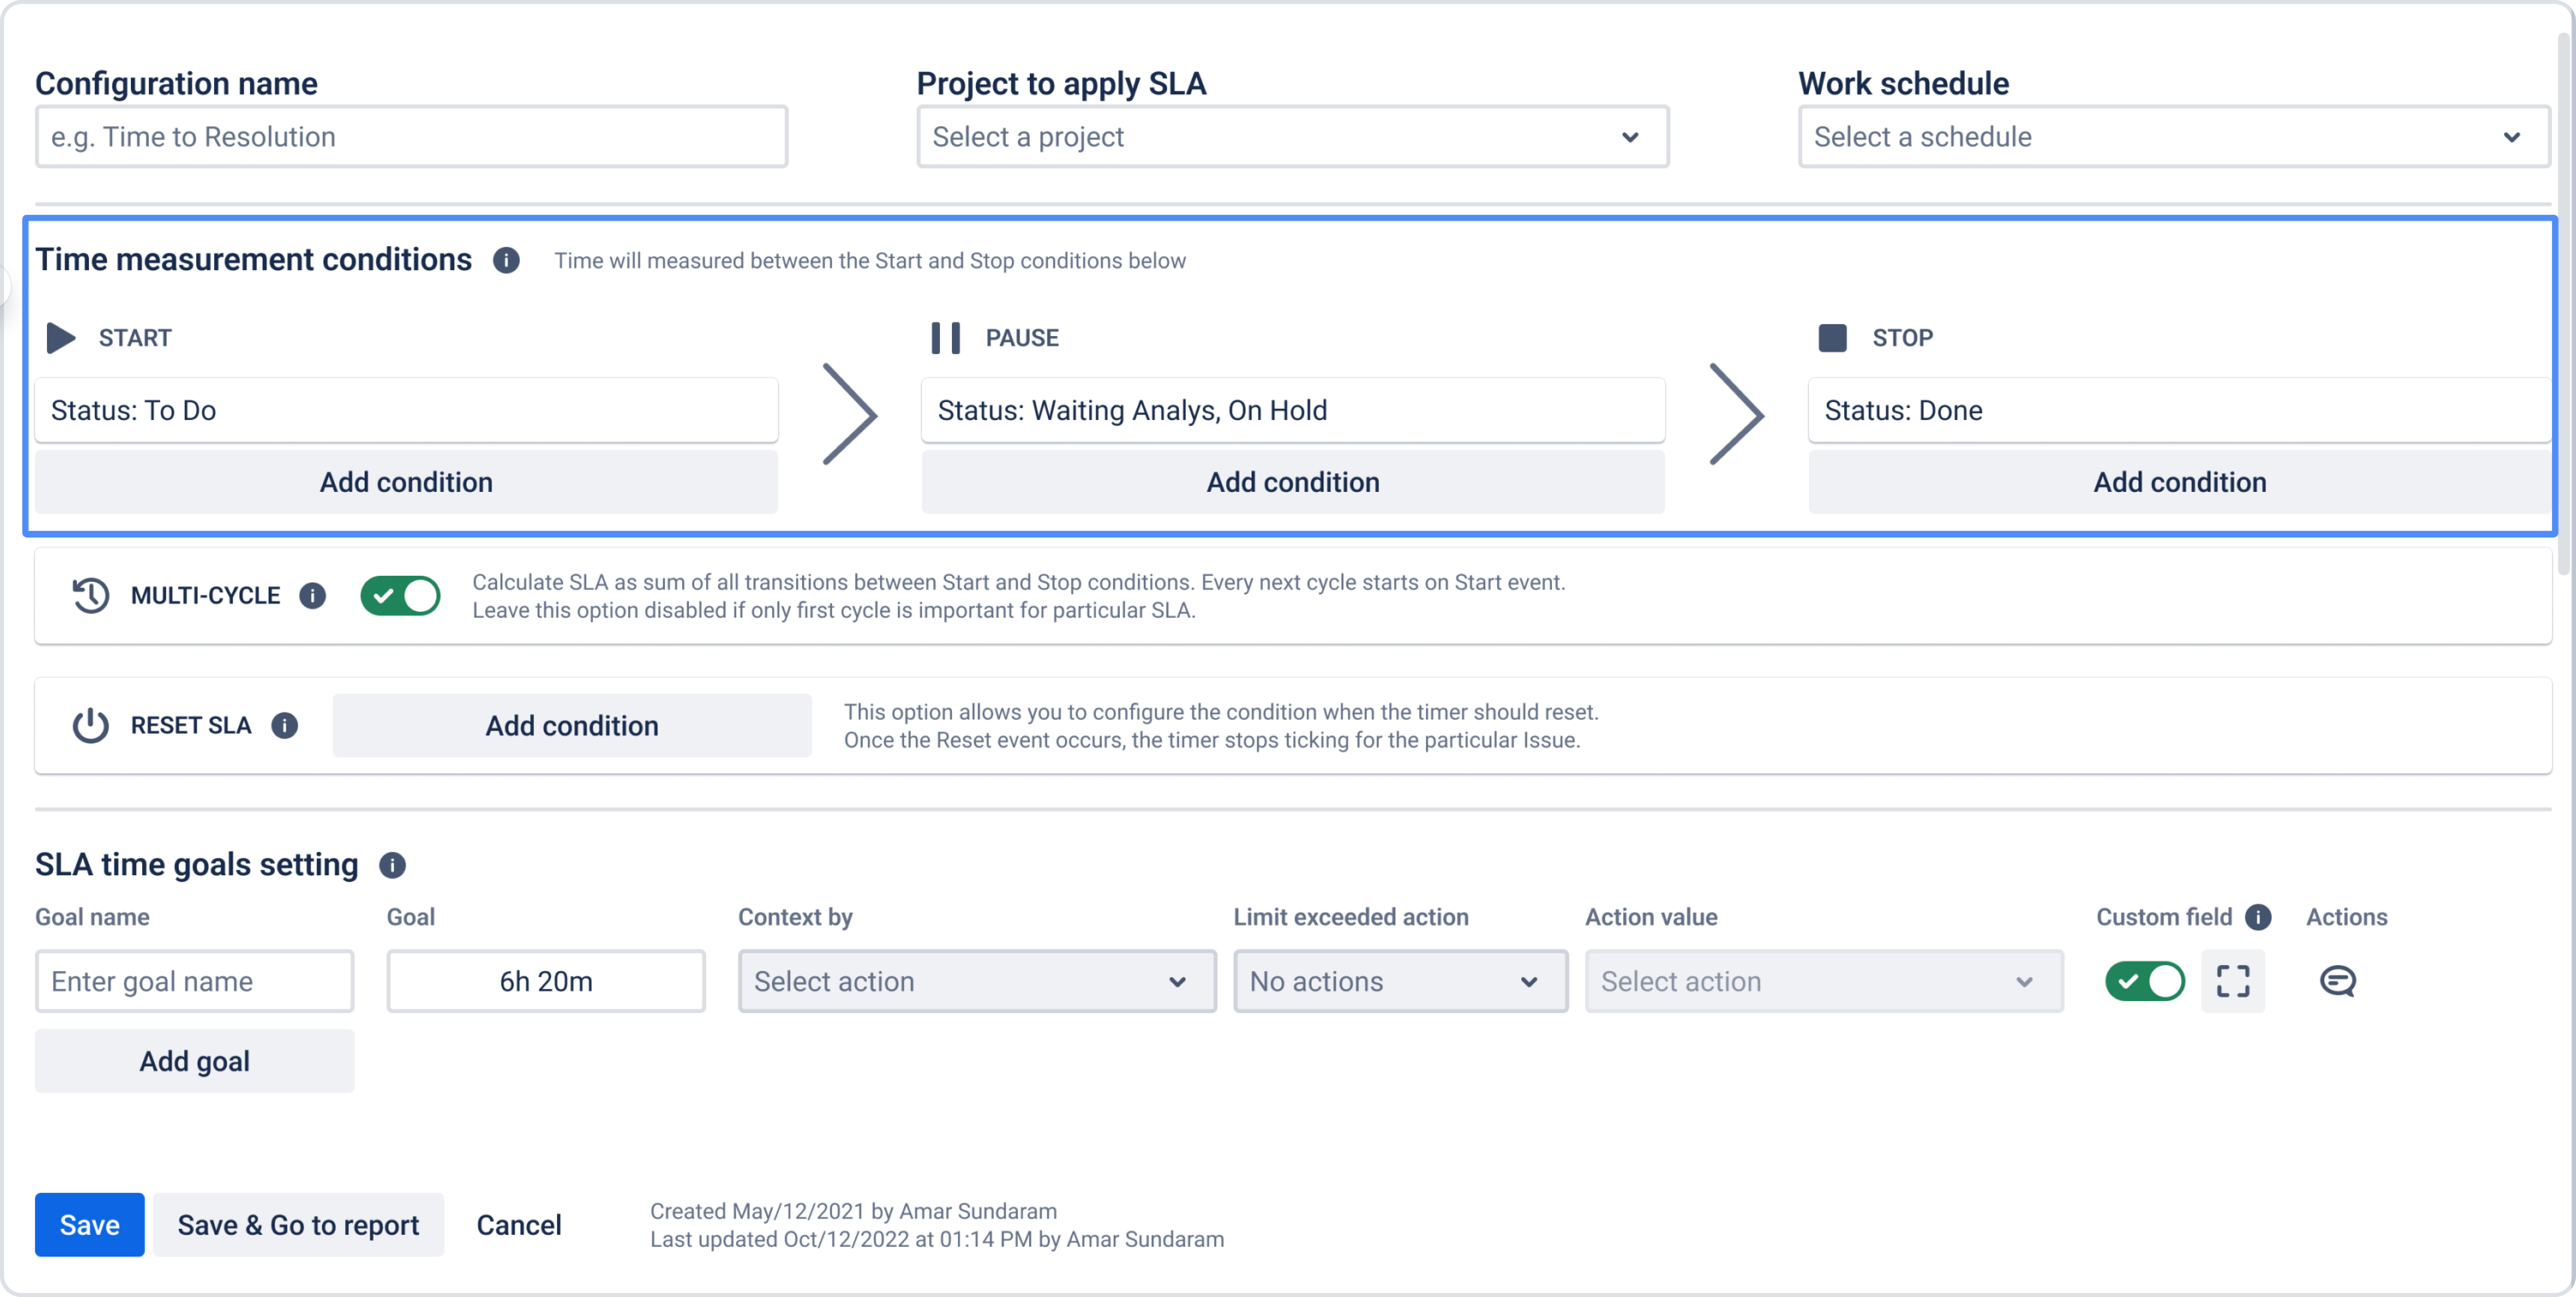Click the Multi-cycle history clock icon
This screenshot has height=1297, width=2576.
coord(90,596)
